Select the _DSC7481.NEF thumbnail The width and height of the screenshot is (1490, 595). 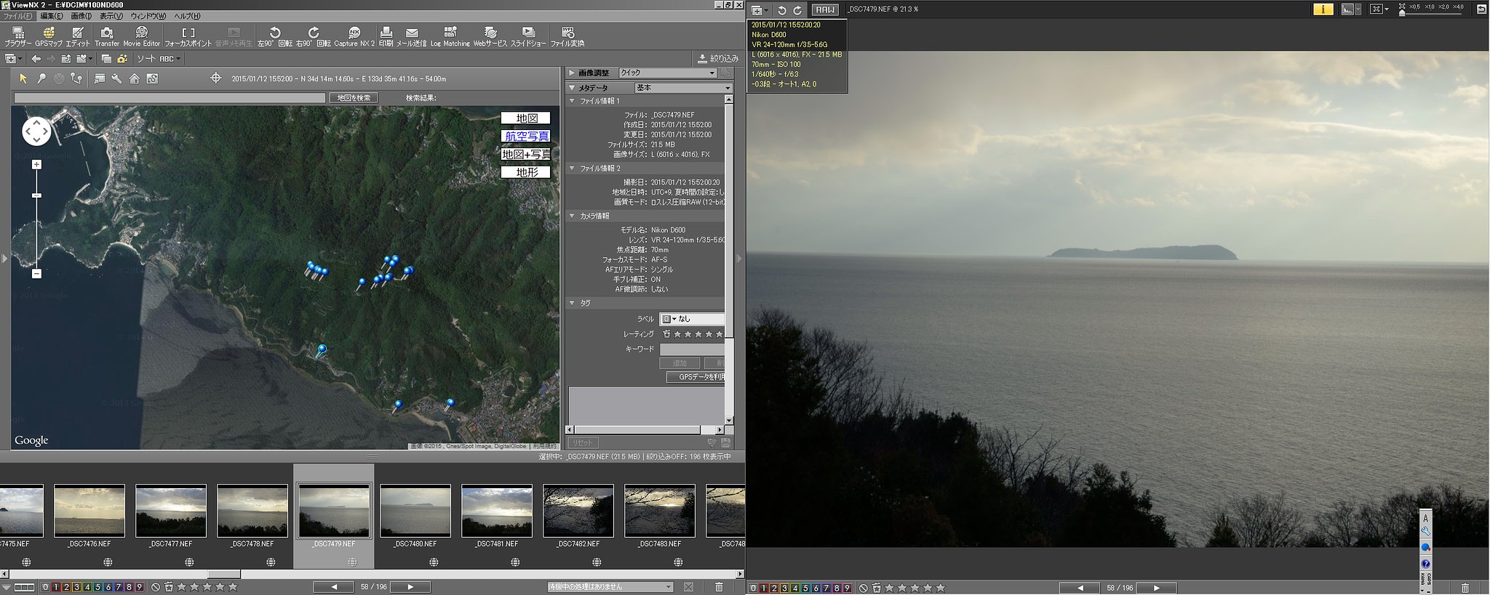coord(497,516)
